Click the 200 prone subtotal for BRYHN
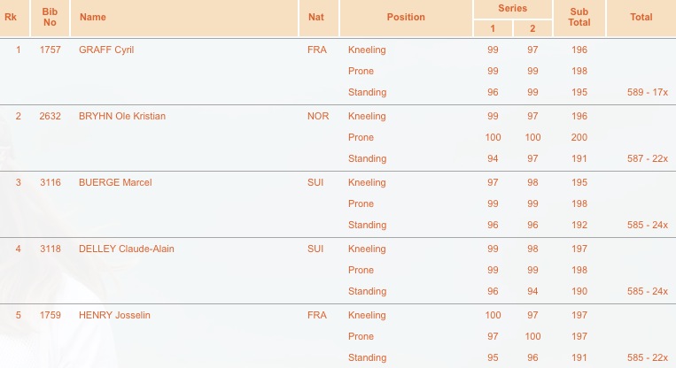Image resolution: width=676 pixels, height=368 pixels. (579, 137)
